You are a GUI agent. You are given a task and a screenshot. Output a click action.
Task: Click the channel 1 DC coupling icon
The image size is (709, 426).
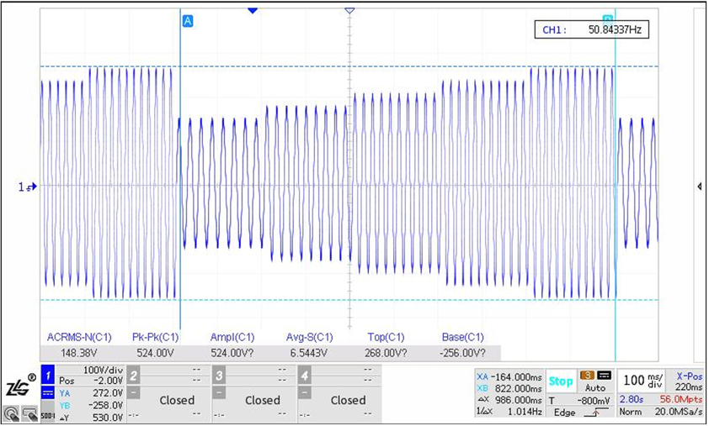pos(47,393)
